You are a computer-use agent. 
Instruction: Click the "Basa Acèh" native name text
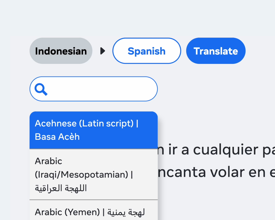tap(57, 137)
